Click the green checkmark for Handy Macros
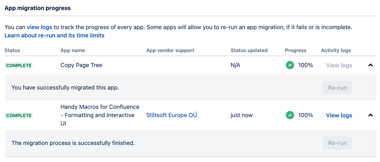The height and width of the screenshot is (162, 380). coord(290,115)
